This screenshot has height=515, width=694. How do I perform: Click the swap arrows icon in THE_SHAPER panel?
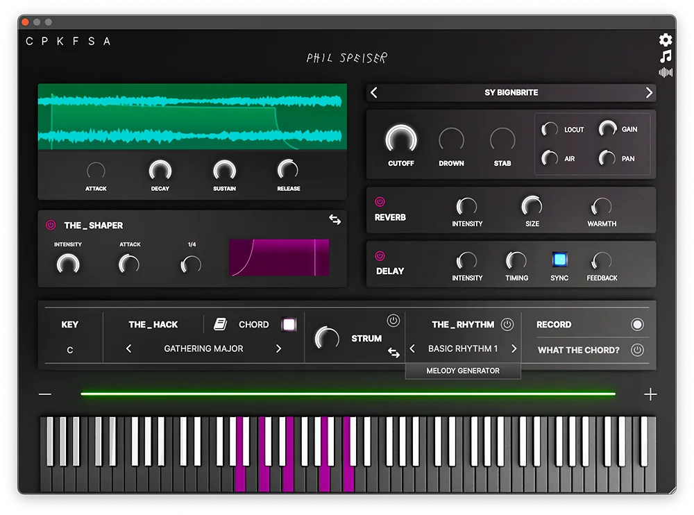(335, 219)
